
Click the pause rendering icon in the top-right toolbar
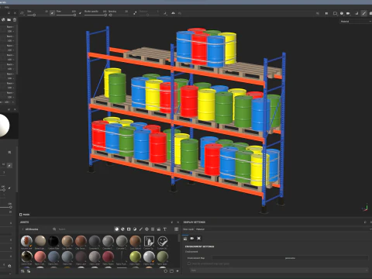click(x=326, y=13)
